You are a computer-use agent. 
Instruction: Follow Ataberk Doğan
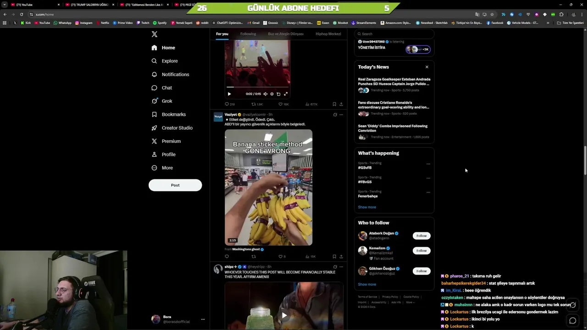tap(421, 236)
